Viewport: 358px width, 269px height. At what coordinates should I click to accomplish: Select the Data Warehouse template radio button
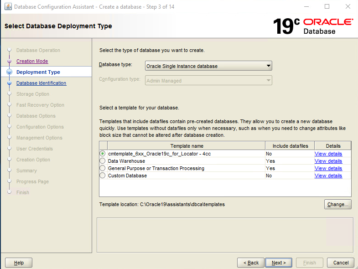(x=103, y=161)
